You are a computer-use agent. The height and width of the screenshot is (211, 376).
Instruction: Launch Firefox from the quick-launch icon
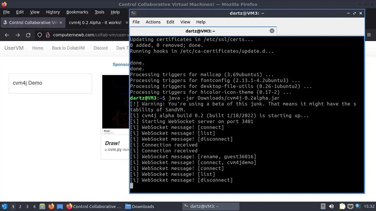51,206
